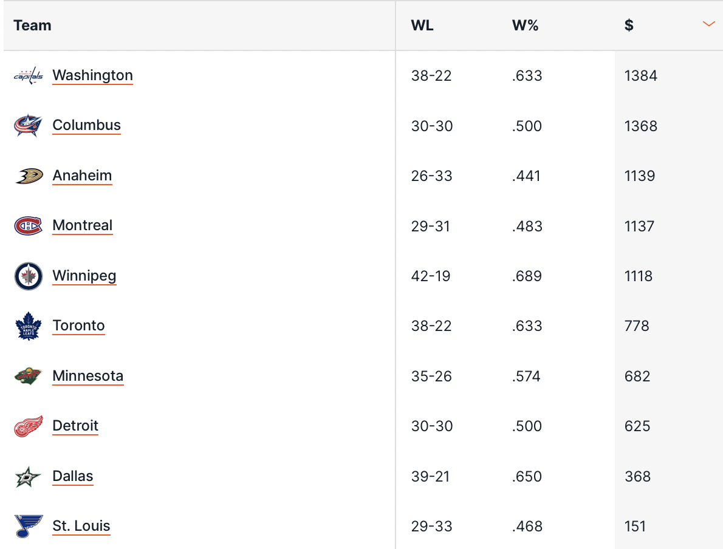Screen dimensions: 723x549
Task: Sort table by the WL column header
Action: [x=422, y=26]
